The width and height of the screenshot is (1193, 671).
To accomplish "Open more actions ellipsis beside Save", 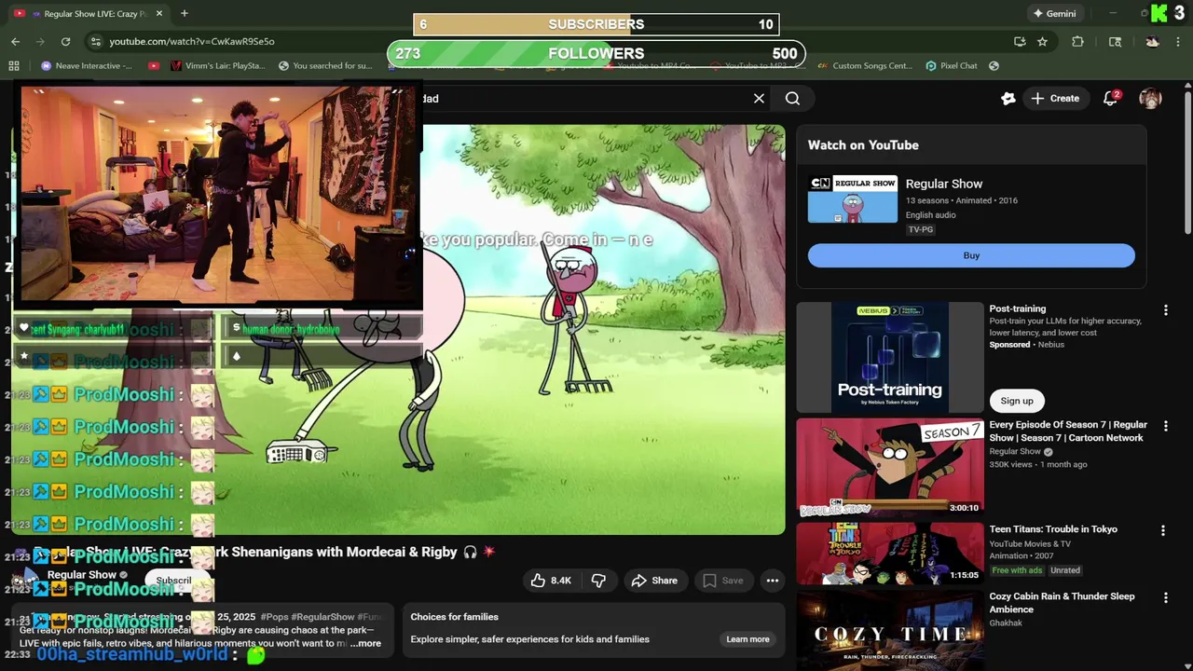I will [x=773, y=581].
